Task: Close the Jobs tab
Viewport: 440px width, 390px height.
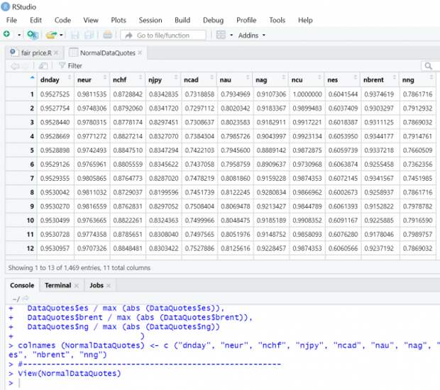Action: pyautogui.click(x=109, y=286)
